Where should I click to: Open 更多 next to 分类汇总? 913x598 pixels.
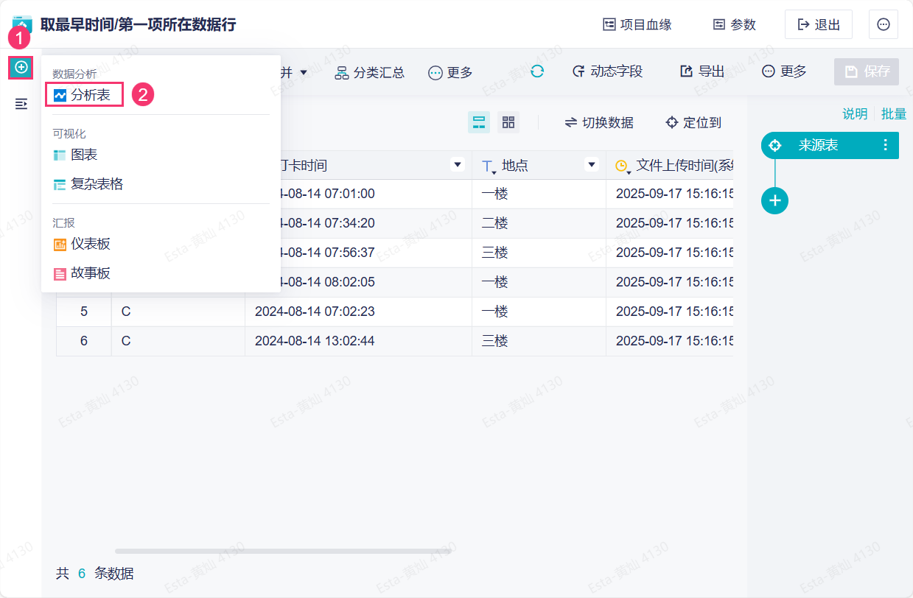450,72
